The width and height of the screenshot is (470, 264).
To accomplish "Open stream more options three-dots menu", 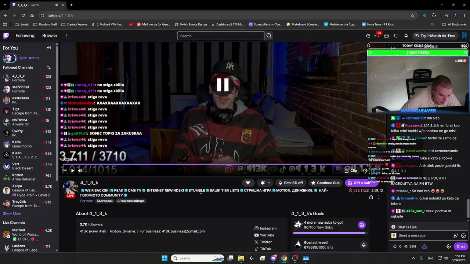I will click(x=379, y=197).
